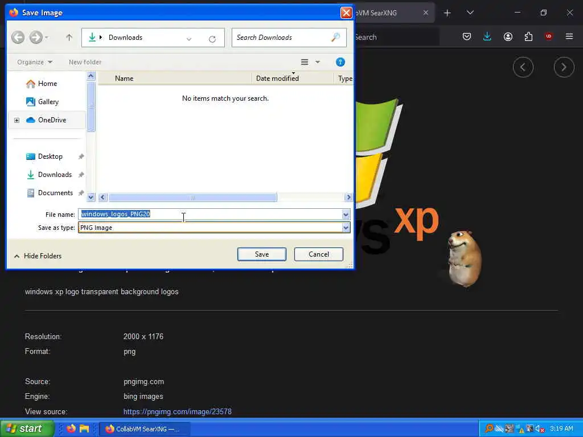Open the Save as type combo box
583x437 pixels.
click(214, 228)
